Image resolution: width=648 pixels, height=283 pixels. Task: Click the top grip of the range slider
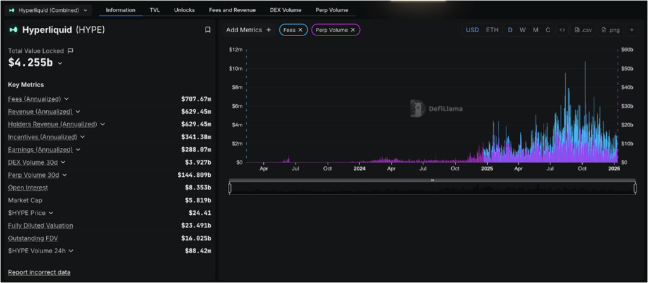(x=432, y=180)
